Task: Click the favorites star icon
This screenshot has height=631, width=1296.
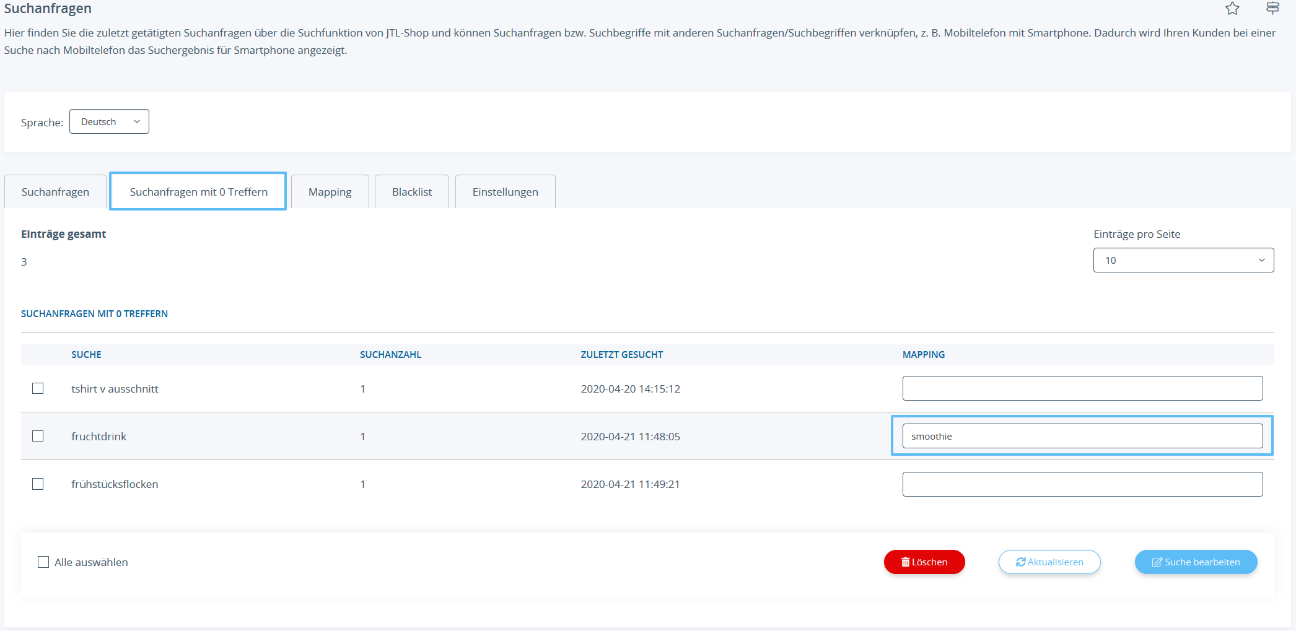Action: tap(1232, 9)
